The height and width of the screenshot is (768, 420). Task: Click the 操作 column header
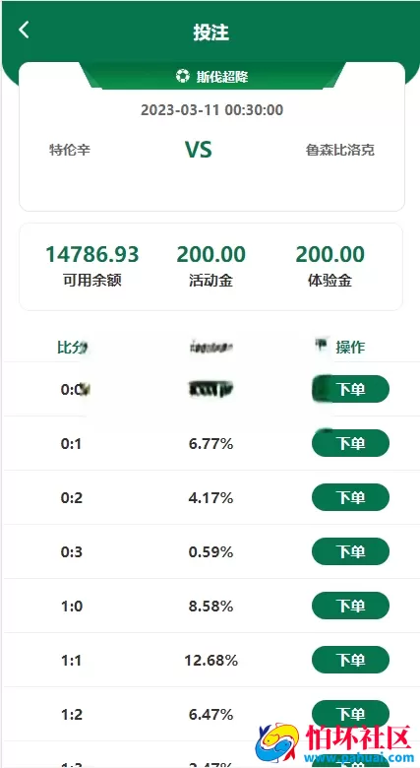click(x=350, y=348)
